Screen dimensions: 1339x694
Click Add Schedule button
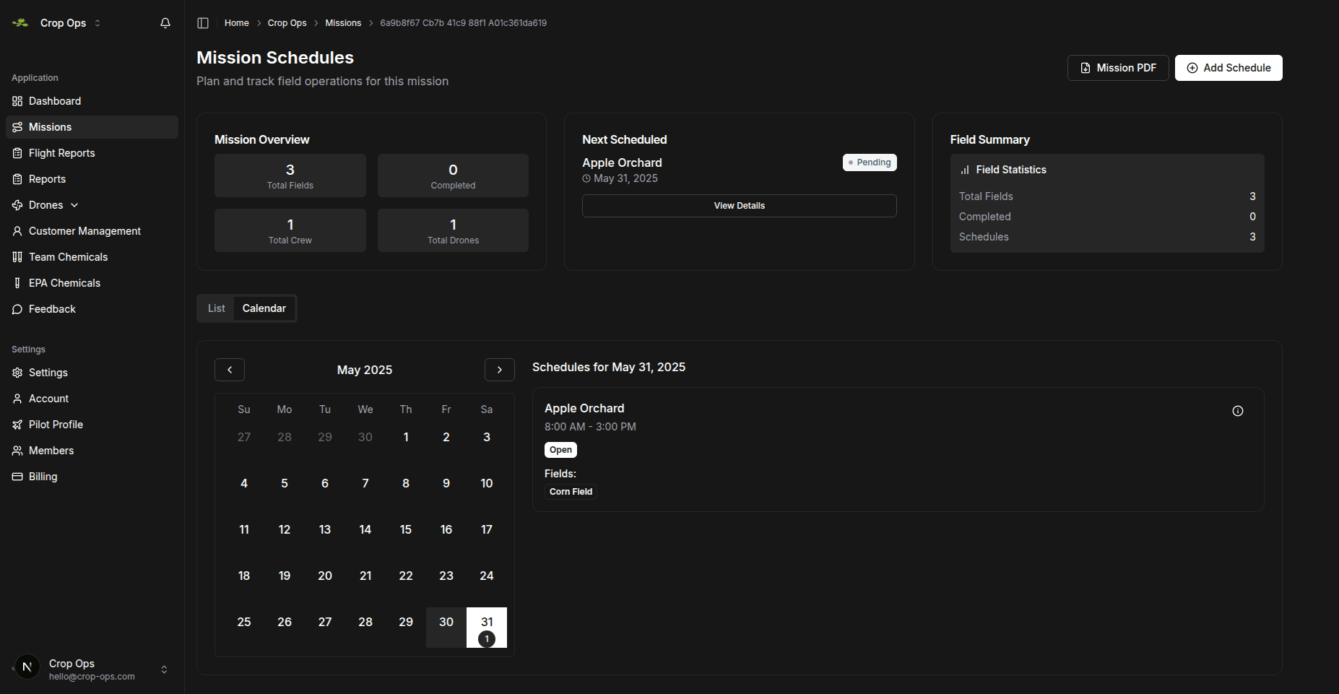pyautogui.click(x=1228, y=68)
